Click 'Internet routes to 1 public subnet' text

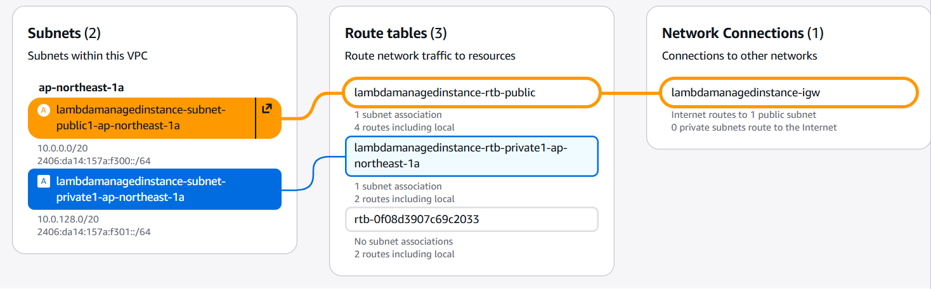tap(743, 115)
